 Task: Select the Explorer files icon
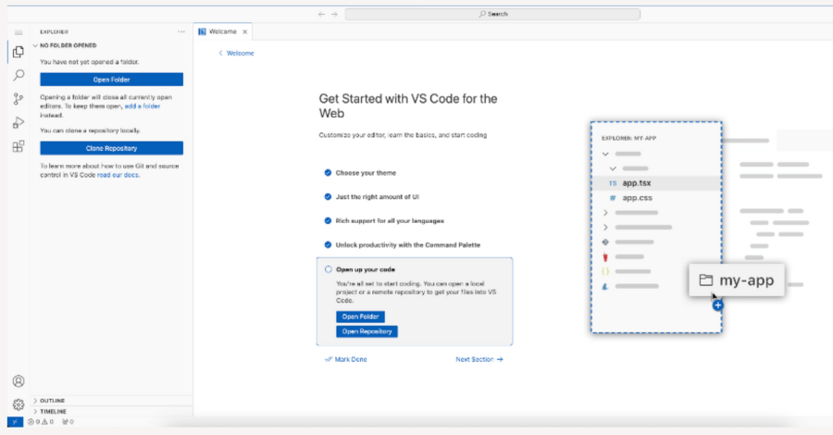[x=19, y=52]
